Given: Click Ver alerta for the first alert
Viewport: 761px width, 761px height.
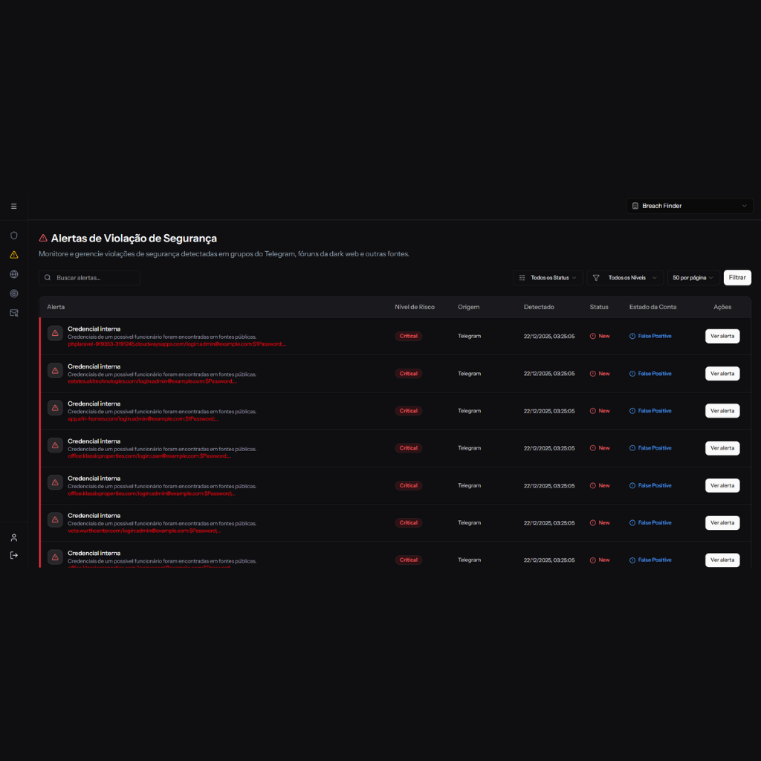Looking at the screenshot, I should 722,336.
